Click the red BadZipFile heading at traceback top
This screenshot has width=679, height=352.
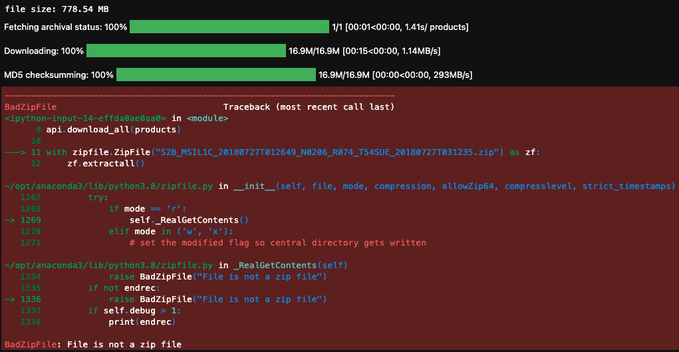(31, 106)
